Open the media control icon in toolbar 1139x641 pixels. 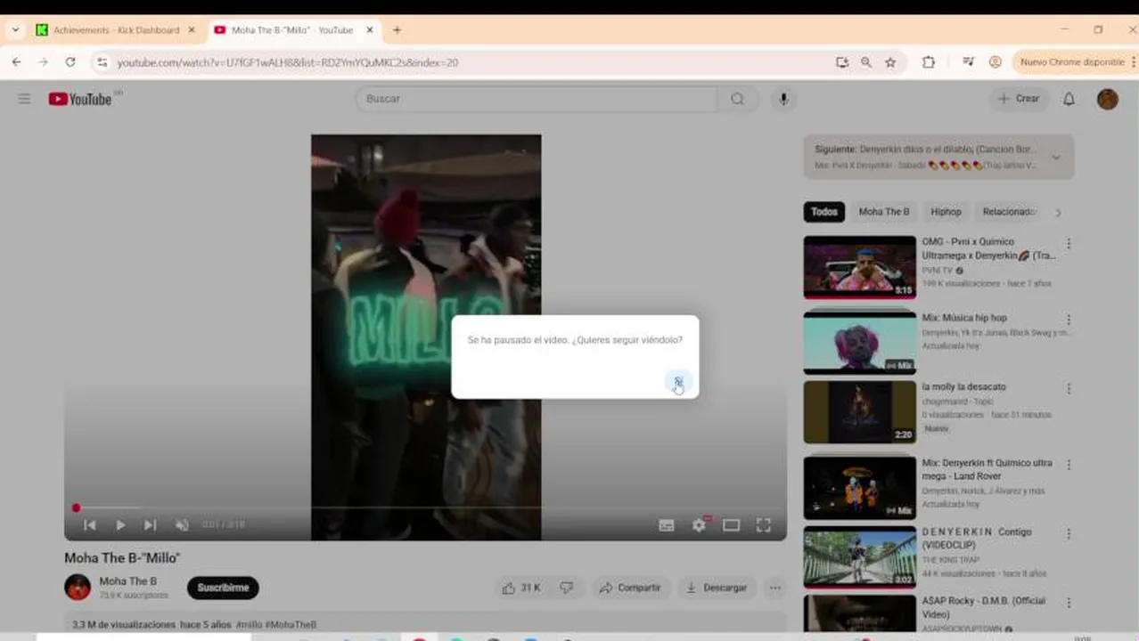click(969, 62)
